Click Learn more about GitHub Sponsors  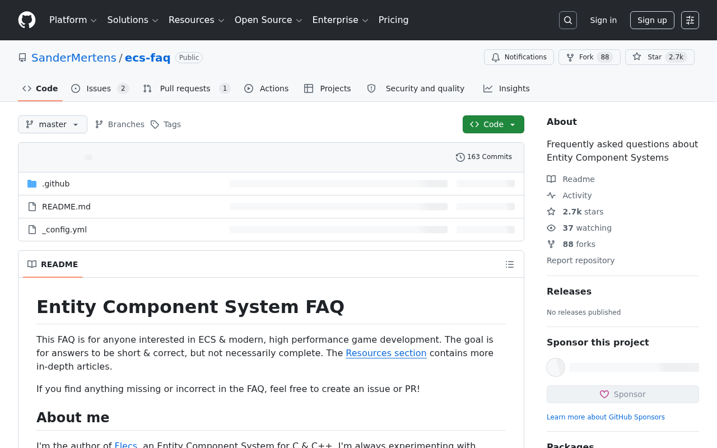coord(606,417)
